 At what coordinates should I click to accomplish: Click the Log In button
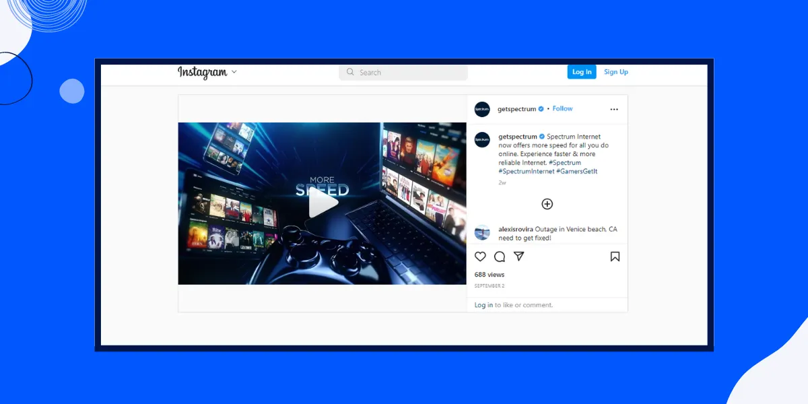(x=582, y=72)
